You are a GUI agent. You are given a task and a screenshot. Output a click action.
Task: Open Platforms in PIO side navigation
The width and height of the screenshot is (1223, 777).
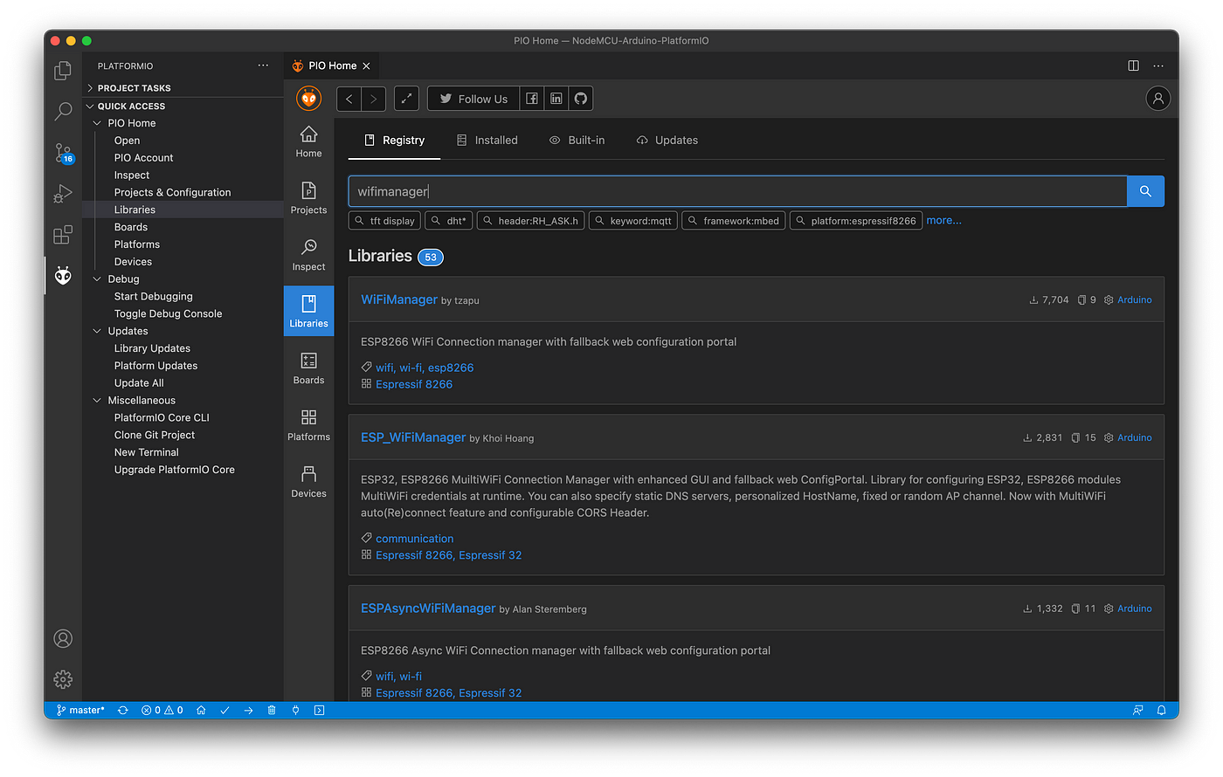[308, 425]
